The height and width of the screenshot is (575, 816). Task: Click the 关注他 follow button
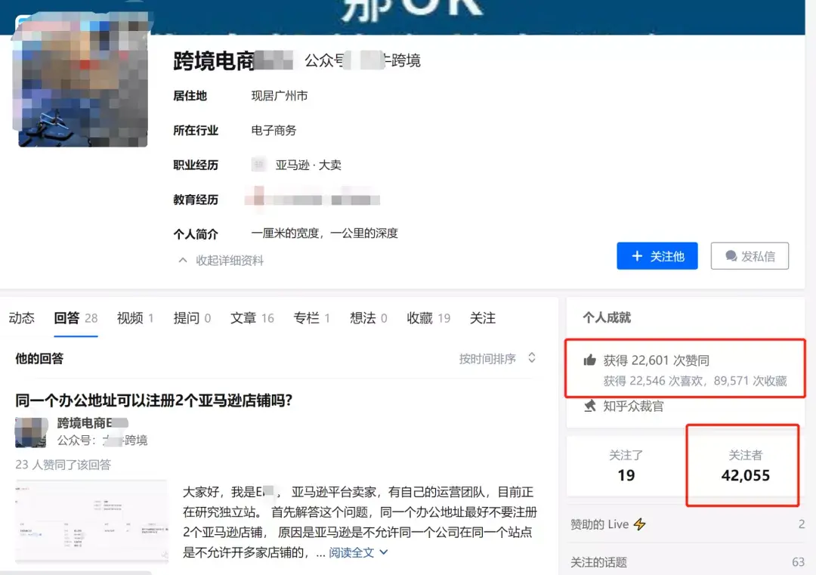[657, 255]
